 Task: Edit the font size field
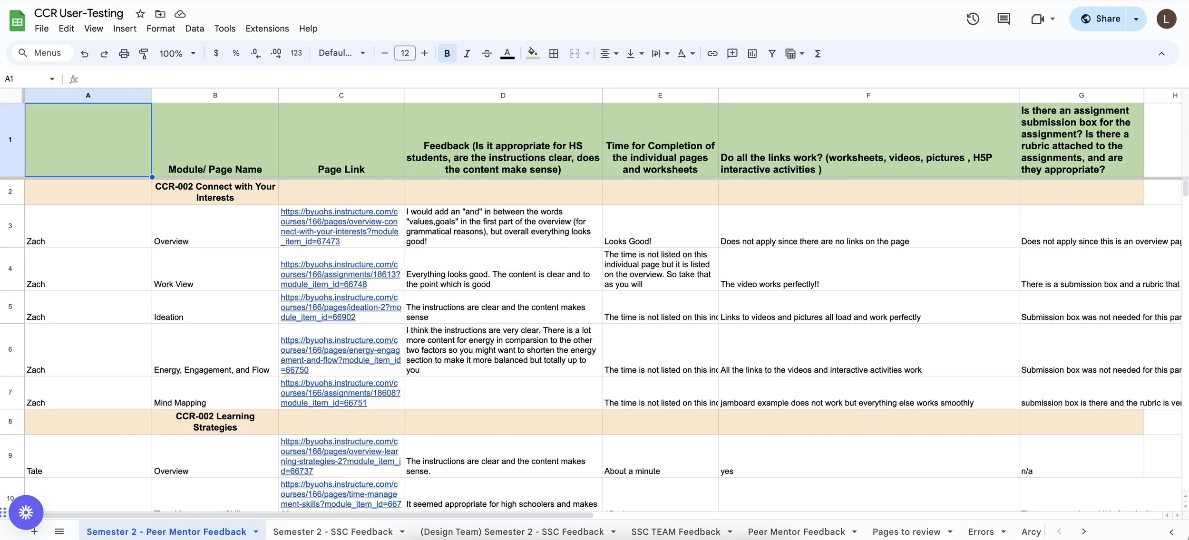[405, 53]
